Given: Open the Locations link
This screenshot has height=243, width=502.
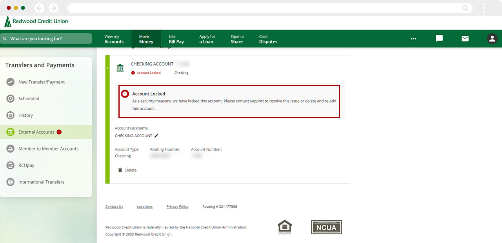Looking at the screenshot, I should click(145, 207).
